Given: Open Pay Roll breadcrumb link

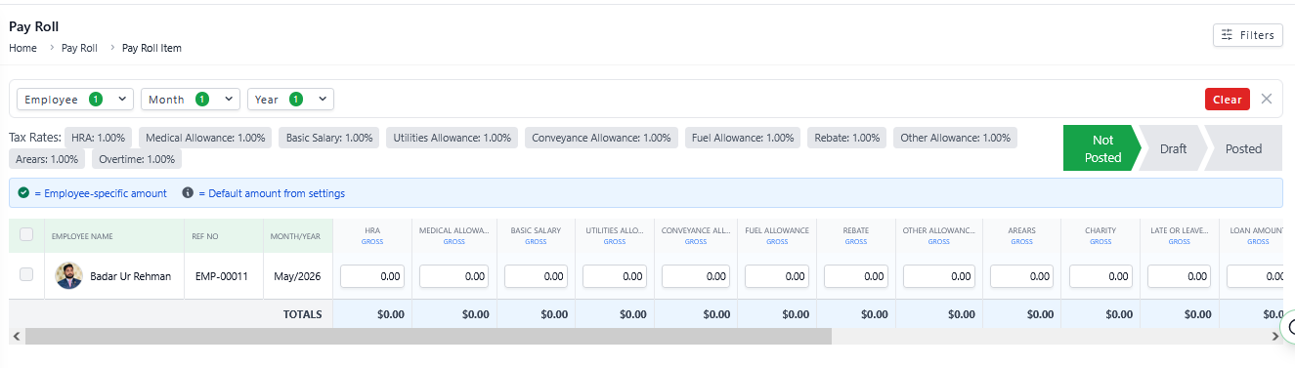Looking at the screenshot, I should click(79, 48).
